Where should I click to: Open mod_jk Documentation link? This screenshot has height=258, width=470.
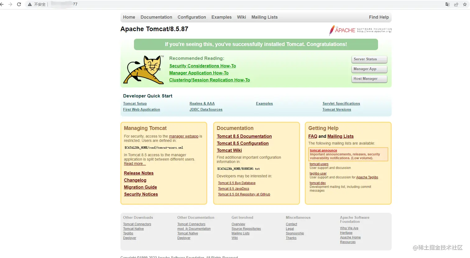[194, 229]
